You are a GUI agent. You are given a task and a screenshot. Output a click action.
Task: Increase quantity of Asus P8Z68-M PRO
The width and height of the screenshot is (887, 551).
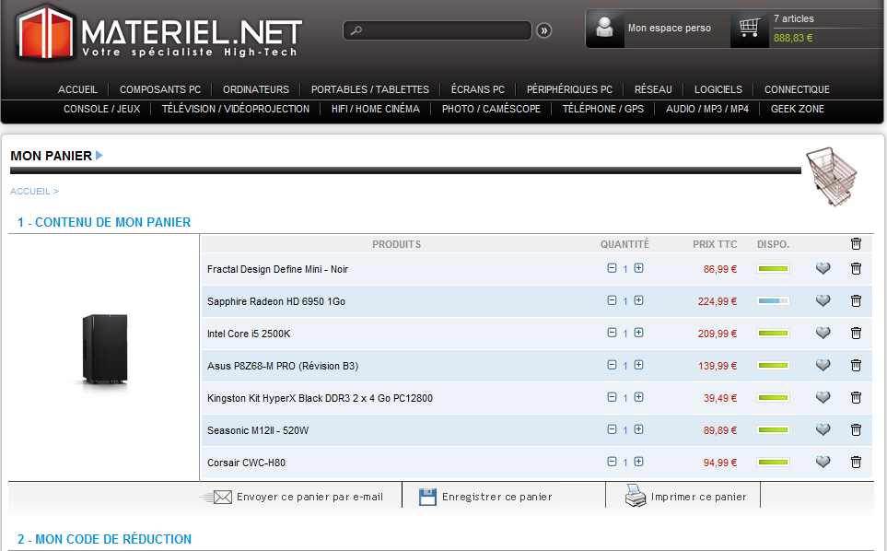pyautogui.click(x=638, y=365)
